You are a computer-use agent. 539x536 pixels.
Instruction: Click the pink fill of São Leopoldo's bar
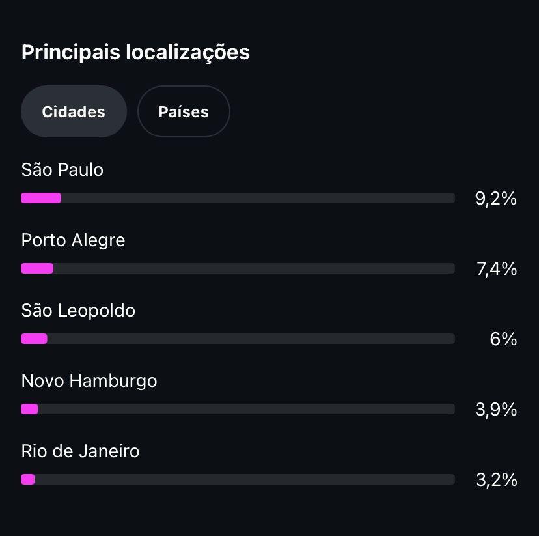pyautogui.click(x=34, y=339)
